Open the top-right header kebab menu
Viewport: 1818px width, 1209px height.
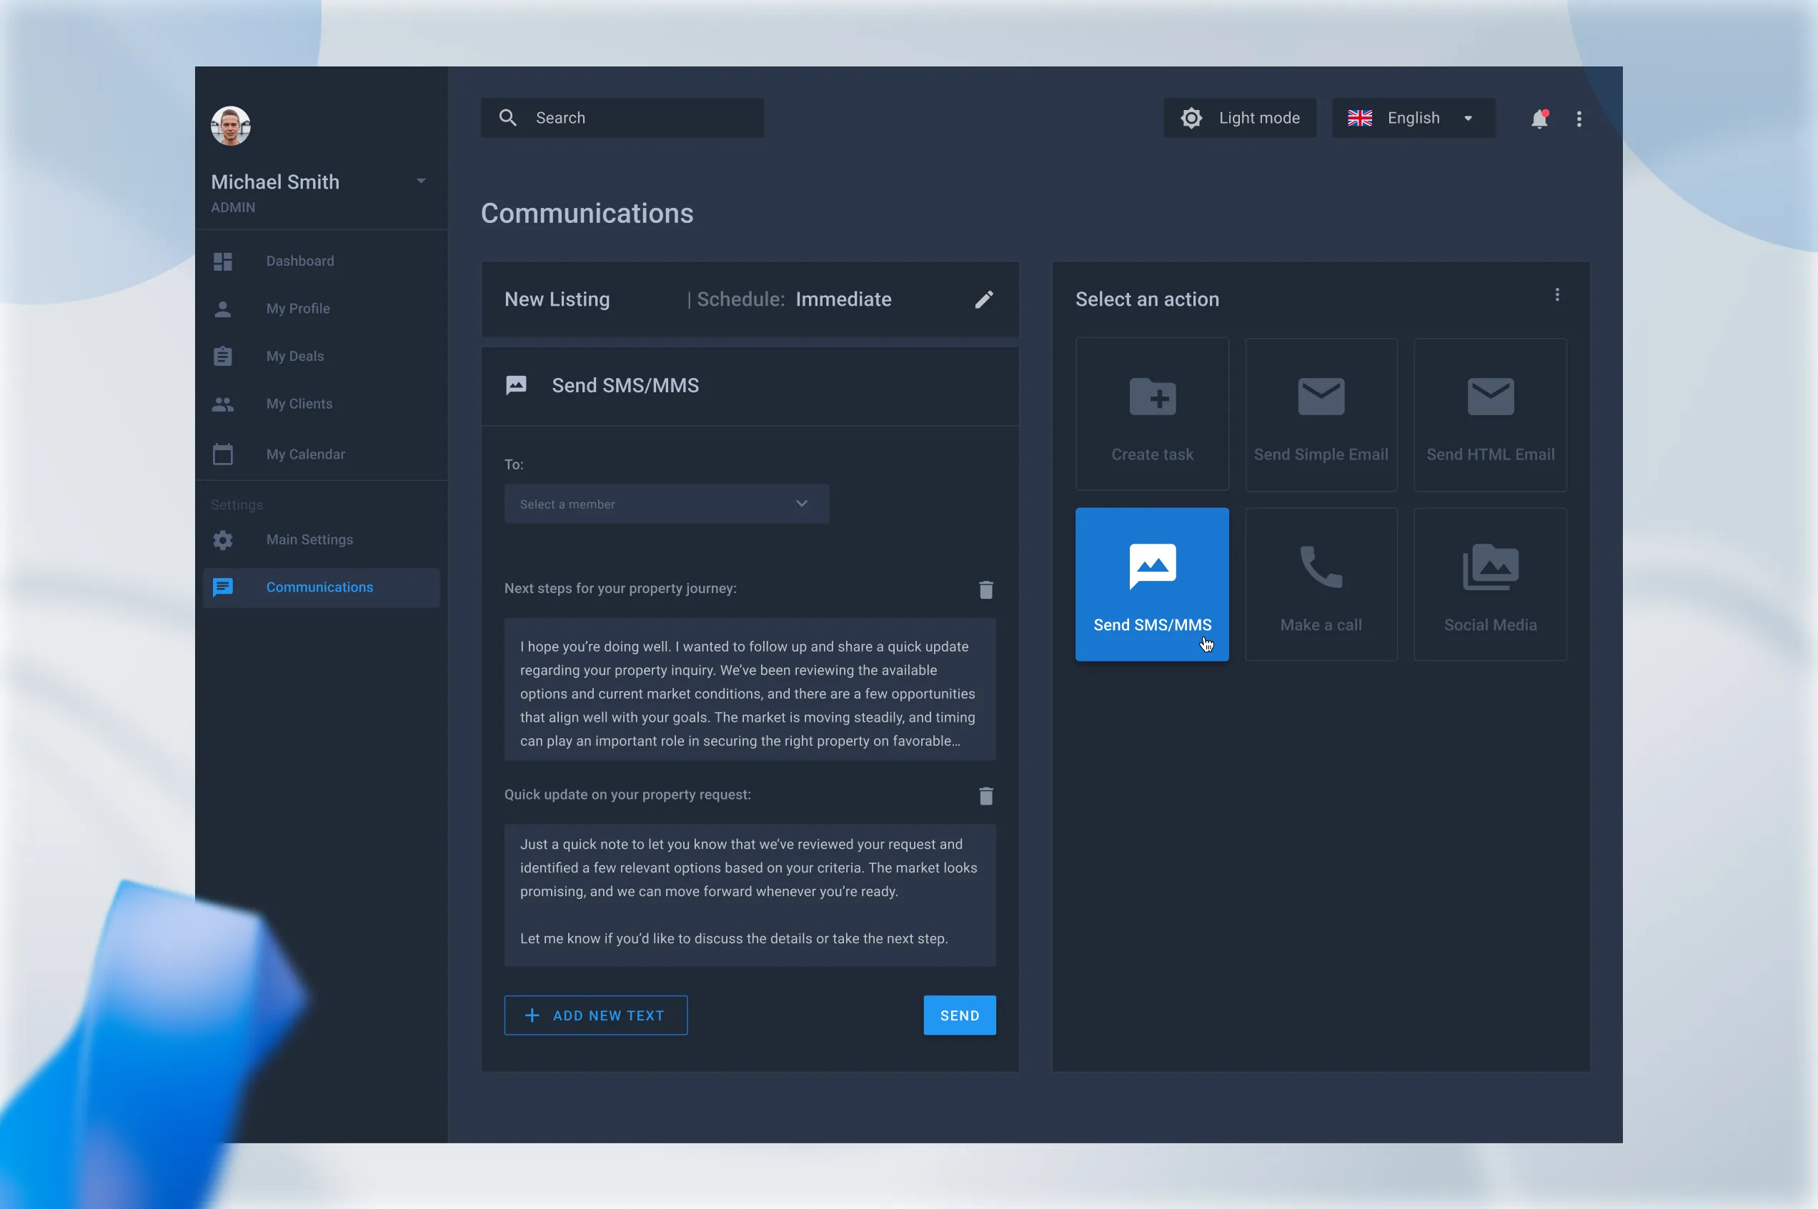coord(1579,119)
